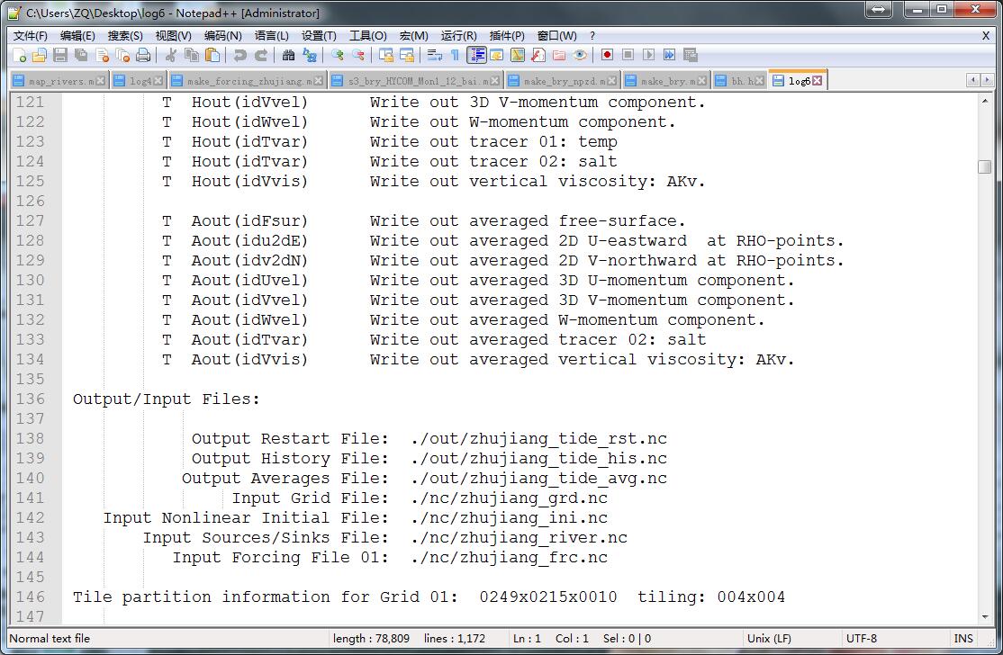Image resolution: width=1003 pixels, height=655 pixels.
Task: Click the Print icon in toolbar
Action: (143, 55)
